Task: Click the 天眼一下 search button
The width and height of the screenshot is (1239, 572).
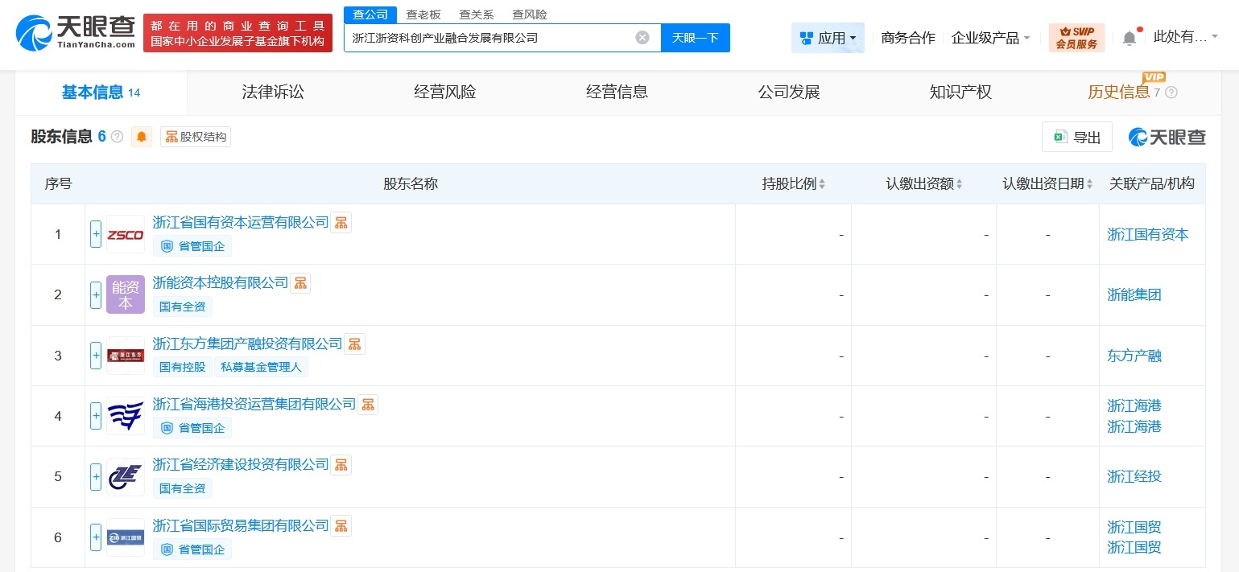Action: 695,38
